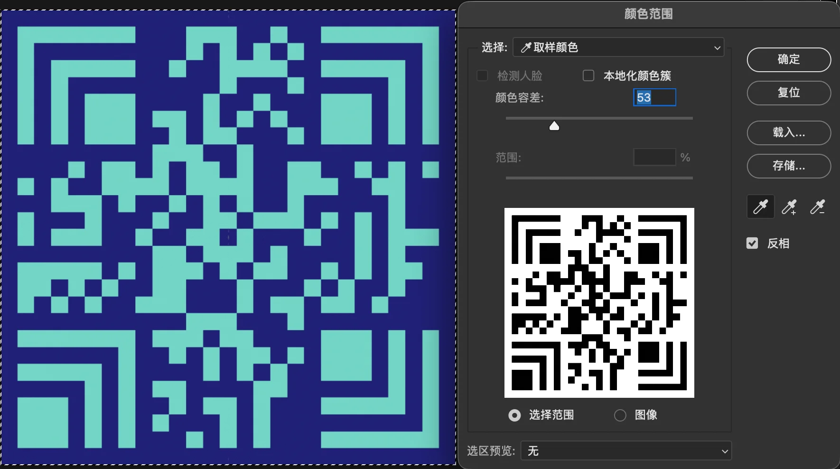The image size is (840, 469).
Task: Click the 范围 percentage input field
Action: 654,157
